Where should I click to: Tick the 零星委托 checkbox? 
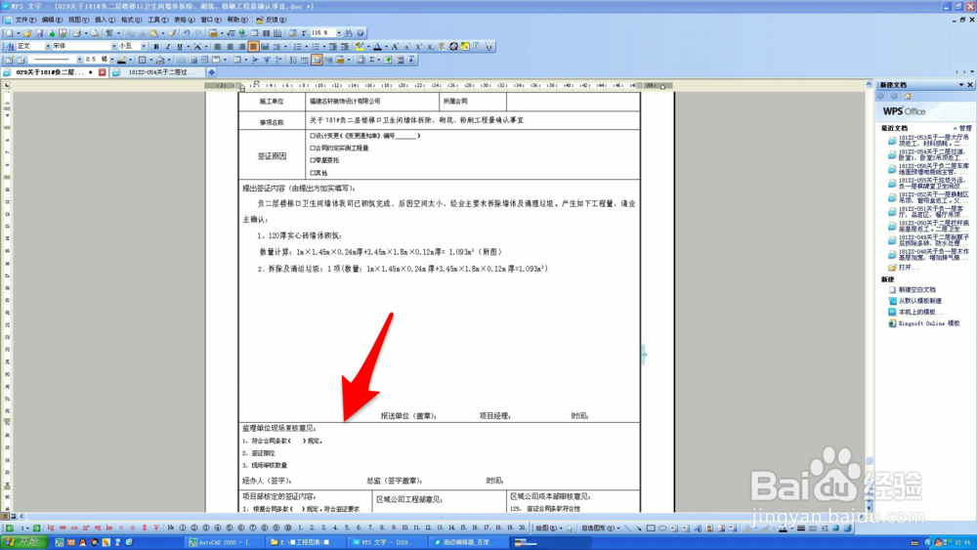313,160
